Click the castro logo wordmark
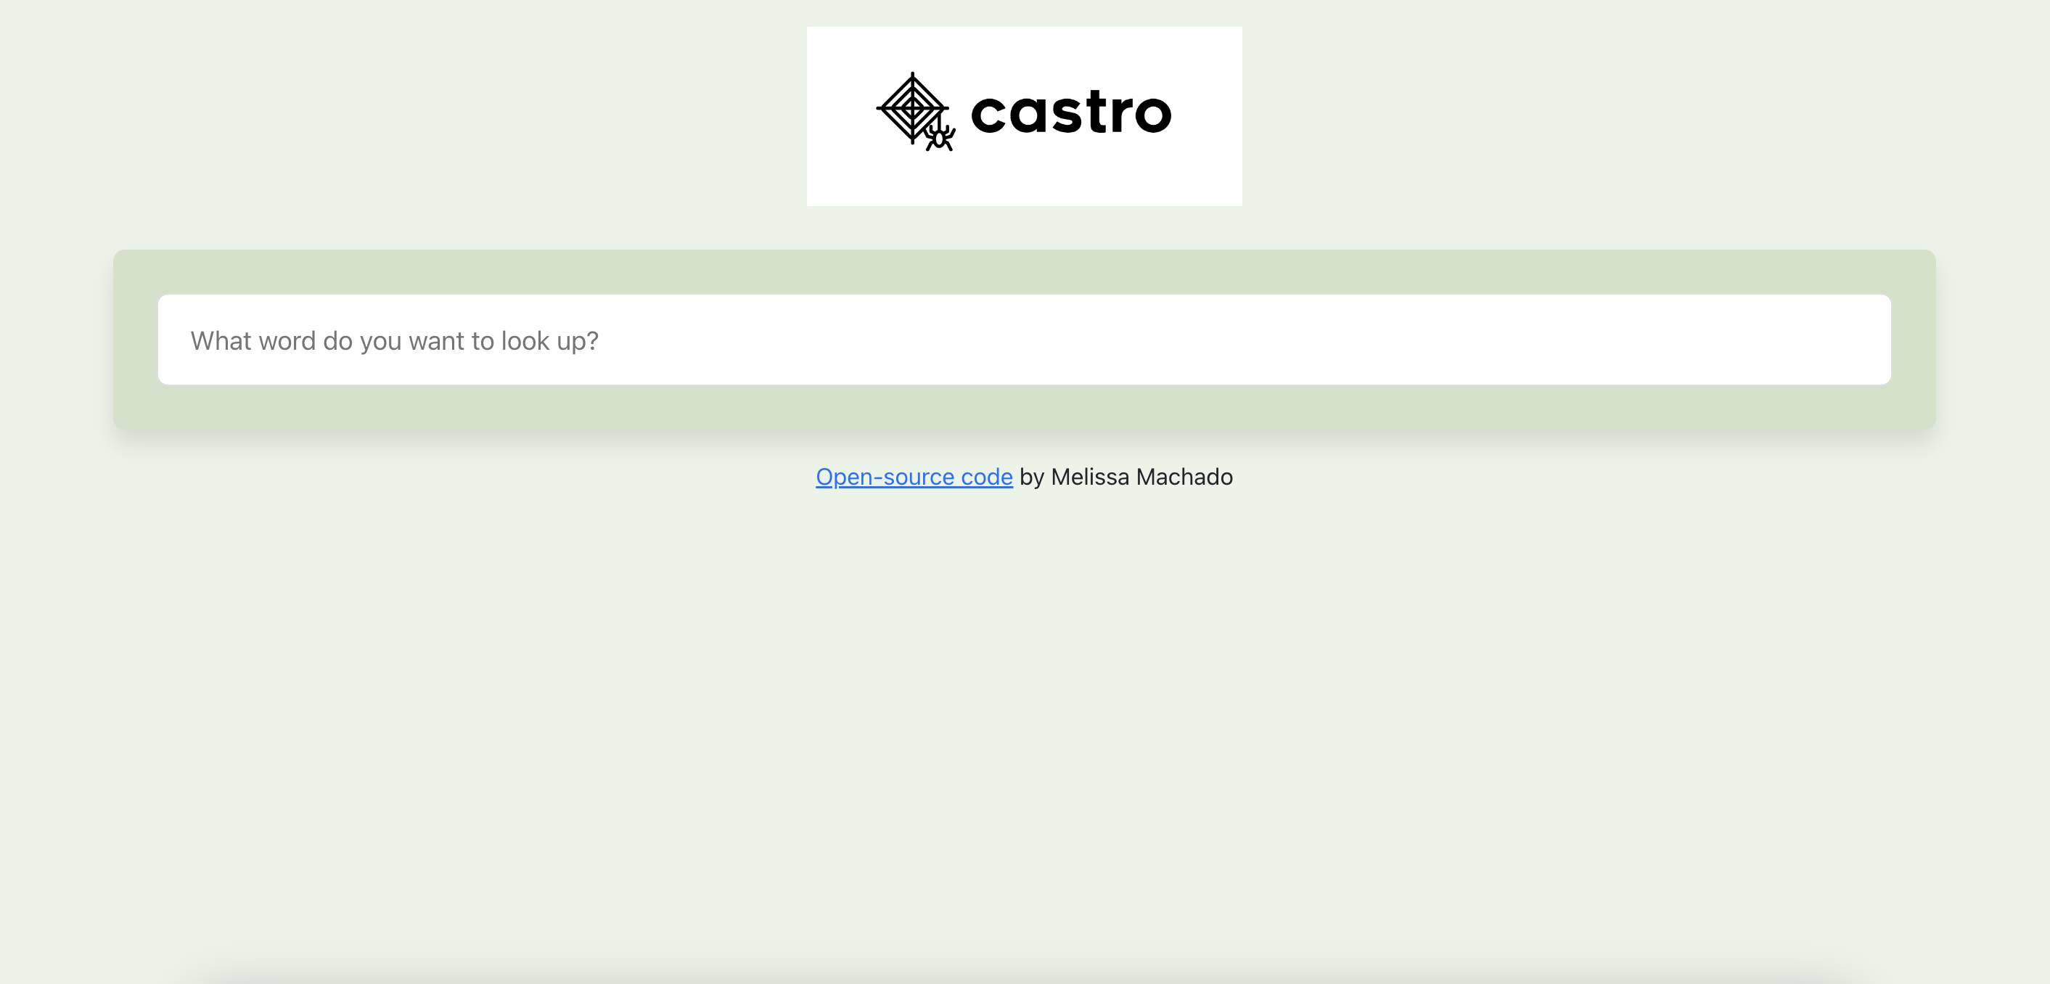Viewport: 2050px width, 984px height. pos(1070,112)
